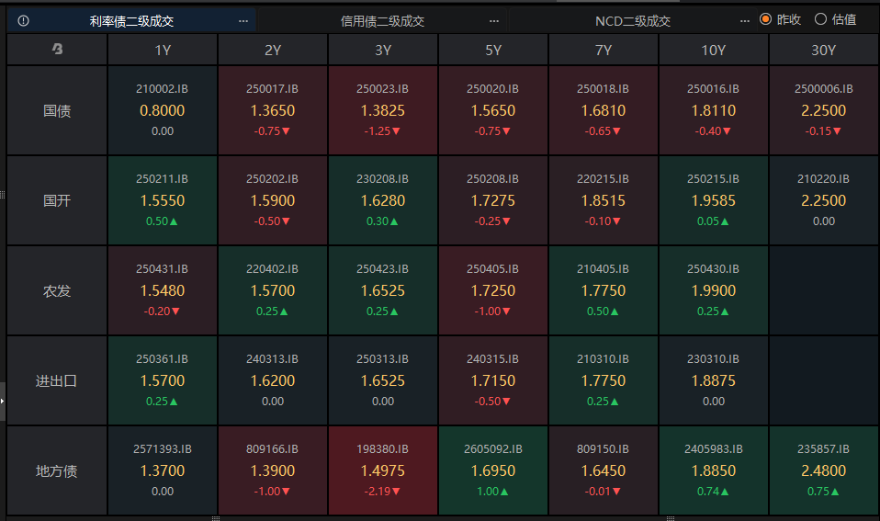Switch to the 信用债二级成交 tab

382,20
